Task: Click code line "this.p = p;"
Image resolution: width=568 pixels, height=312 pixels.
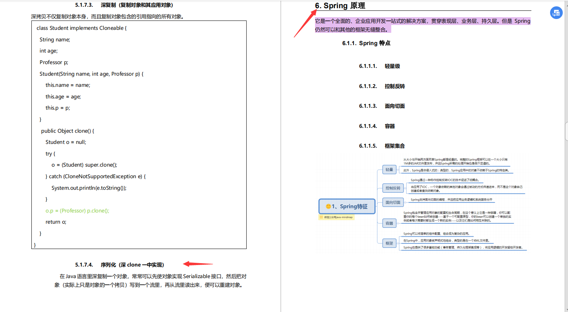Action: point(58,108)
